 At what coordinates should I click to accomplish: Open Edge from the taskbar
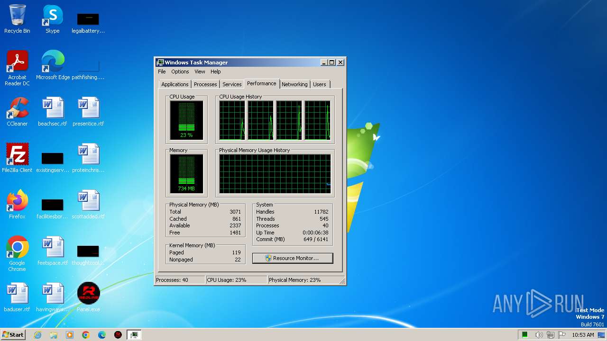click(102, 335)
